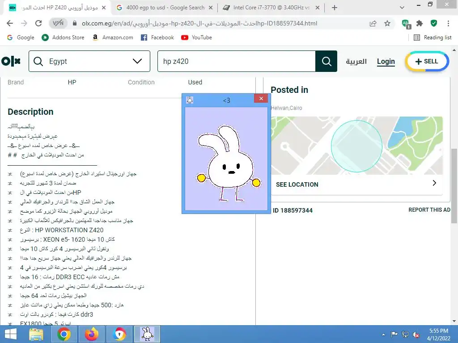Bookmark this page with the star

coord(387,23)
